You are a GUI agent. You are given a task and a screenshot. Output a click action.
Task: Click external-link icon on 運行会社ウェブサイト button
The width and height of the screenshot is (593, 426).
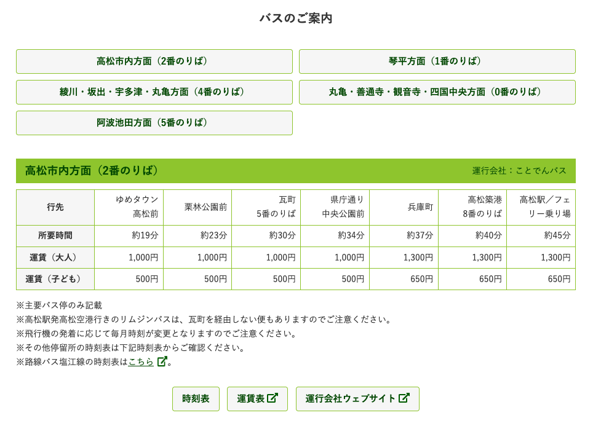(x=404, y=398)
